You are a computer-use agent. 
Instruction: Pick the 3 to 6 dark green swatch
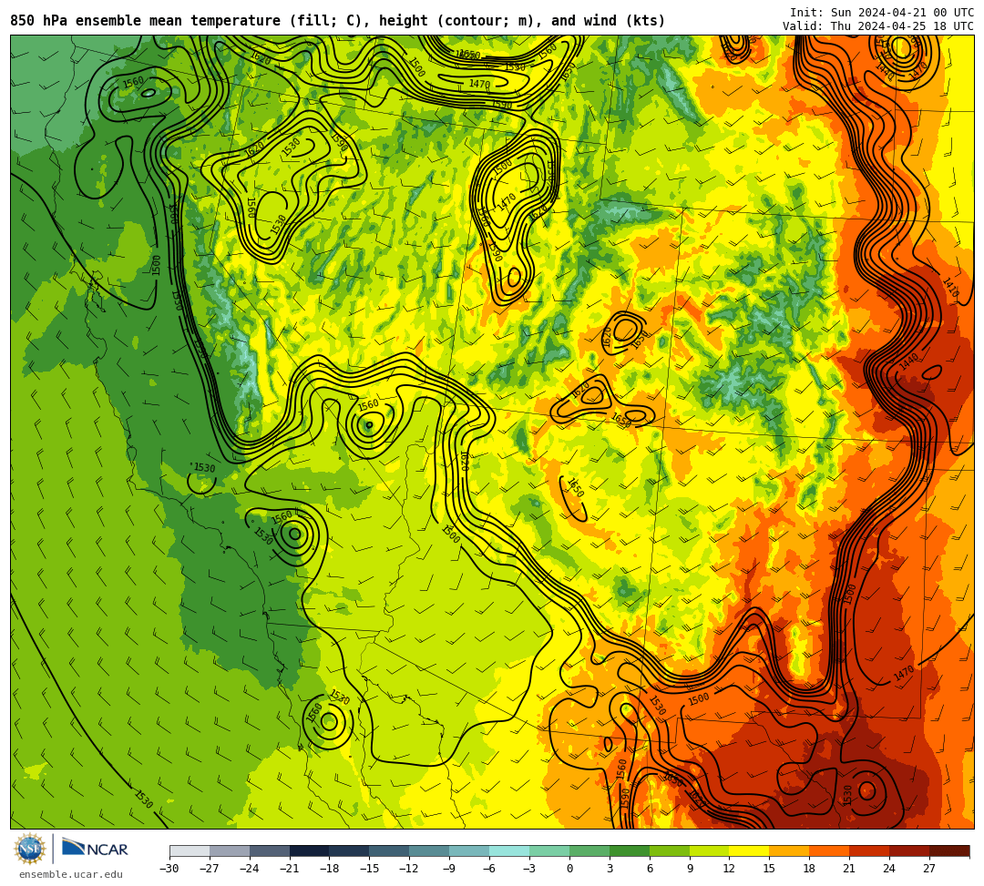[630, 850]
